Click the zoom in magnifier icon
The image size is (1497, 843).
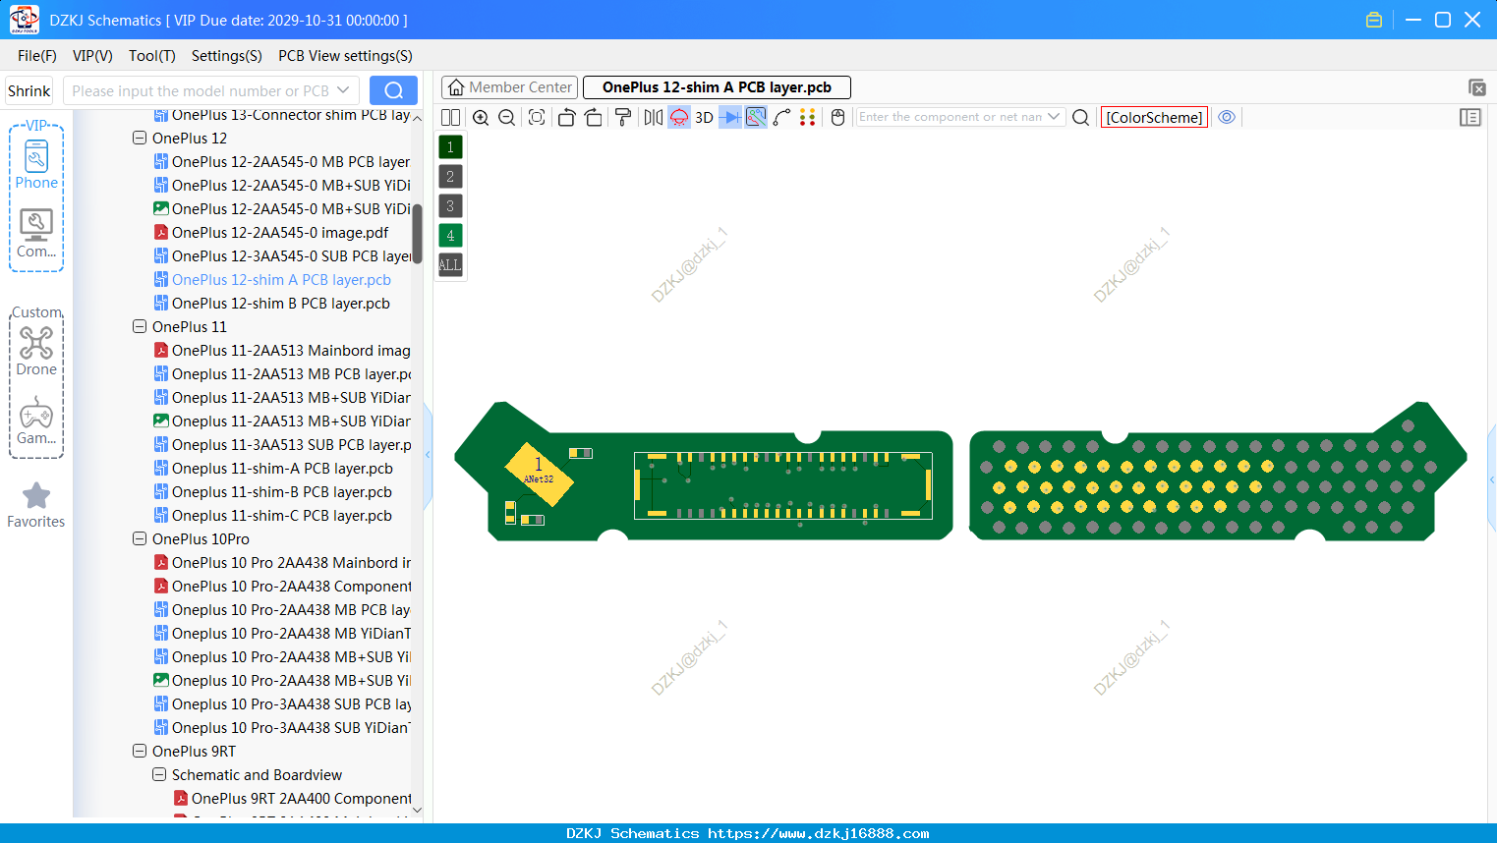coord(481,117)
